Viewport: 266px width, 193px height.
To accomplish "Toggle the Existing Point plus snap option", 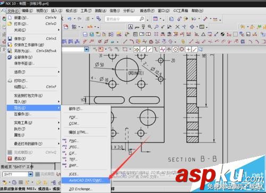I will 188,49.
